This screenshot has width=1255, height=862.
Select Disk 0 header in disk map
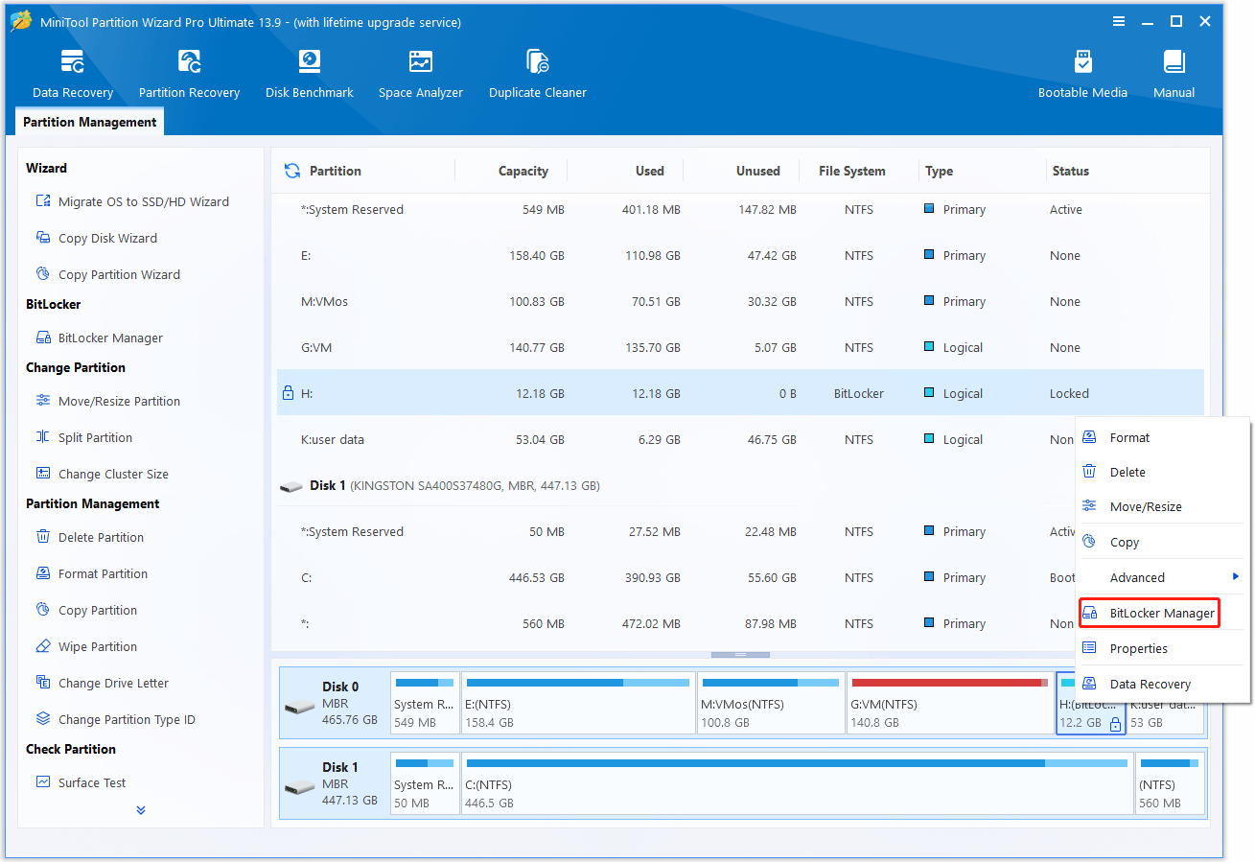[336, 703]
